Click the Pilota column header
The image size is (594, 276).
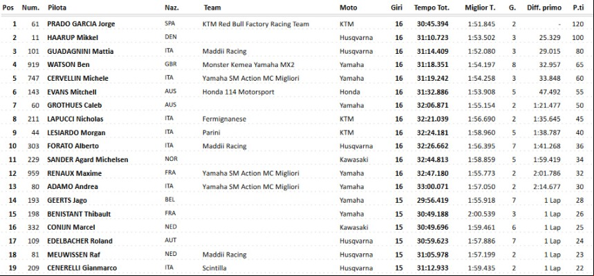[55, 8]
